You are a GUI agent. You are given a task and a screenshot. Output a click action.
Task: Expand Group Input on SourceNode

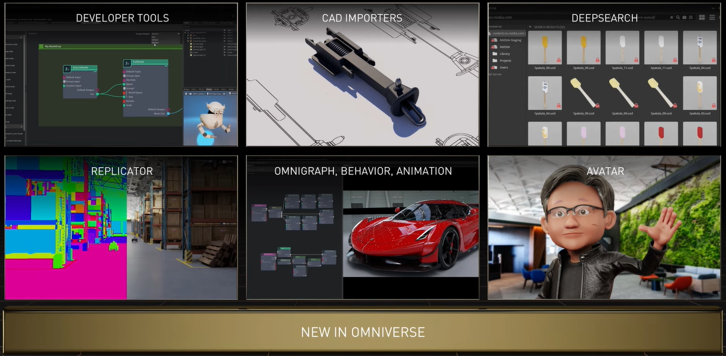pos(64,82)
